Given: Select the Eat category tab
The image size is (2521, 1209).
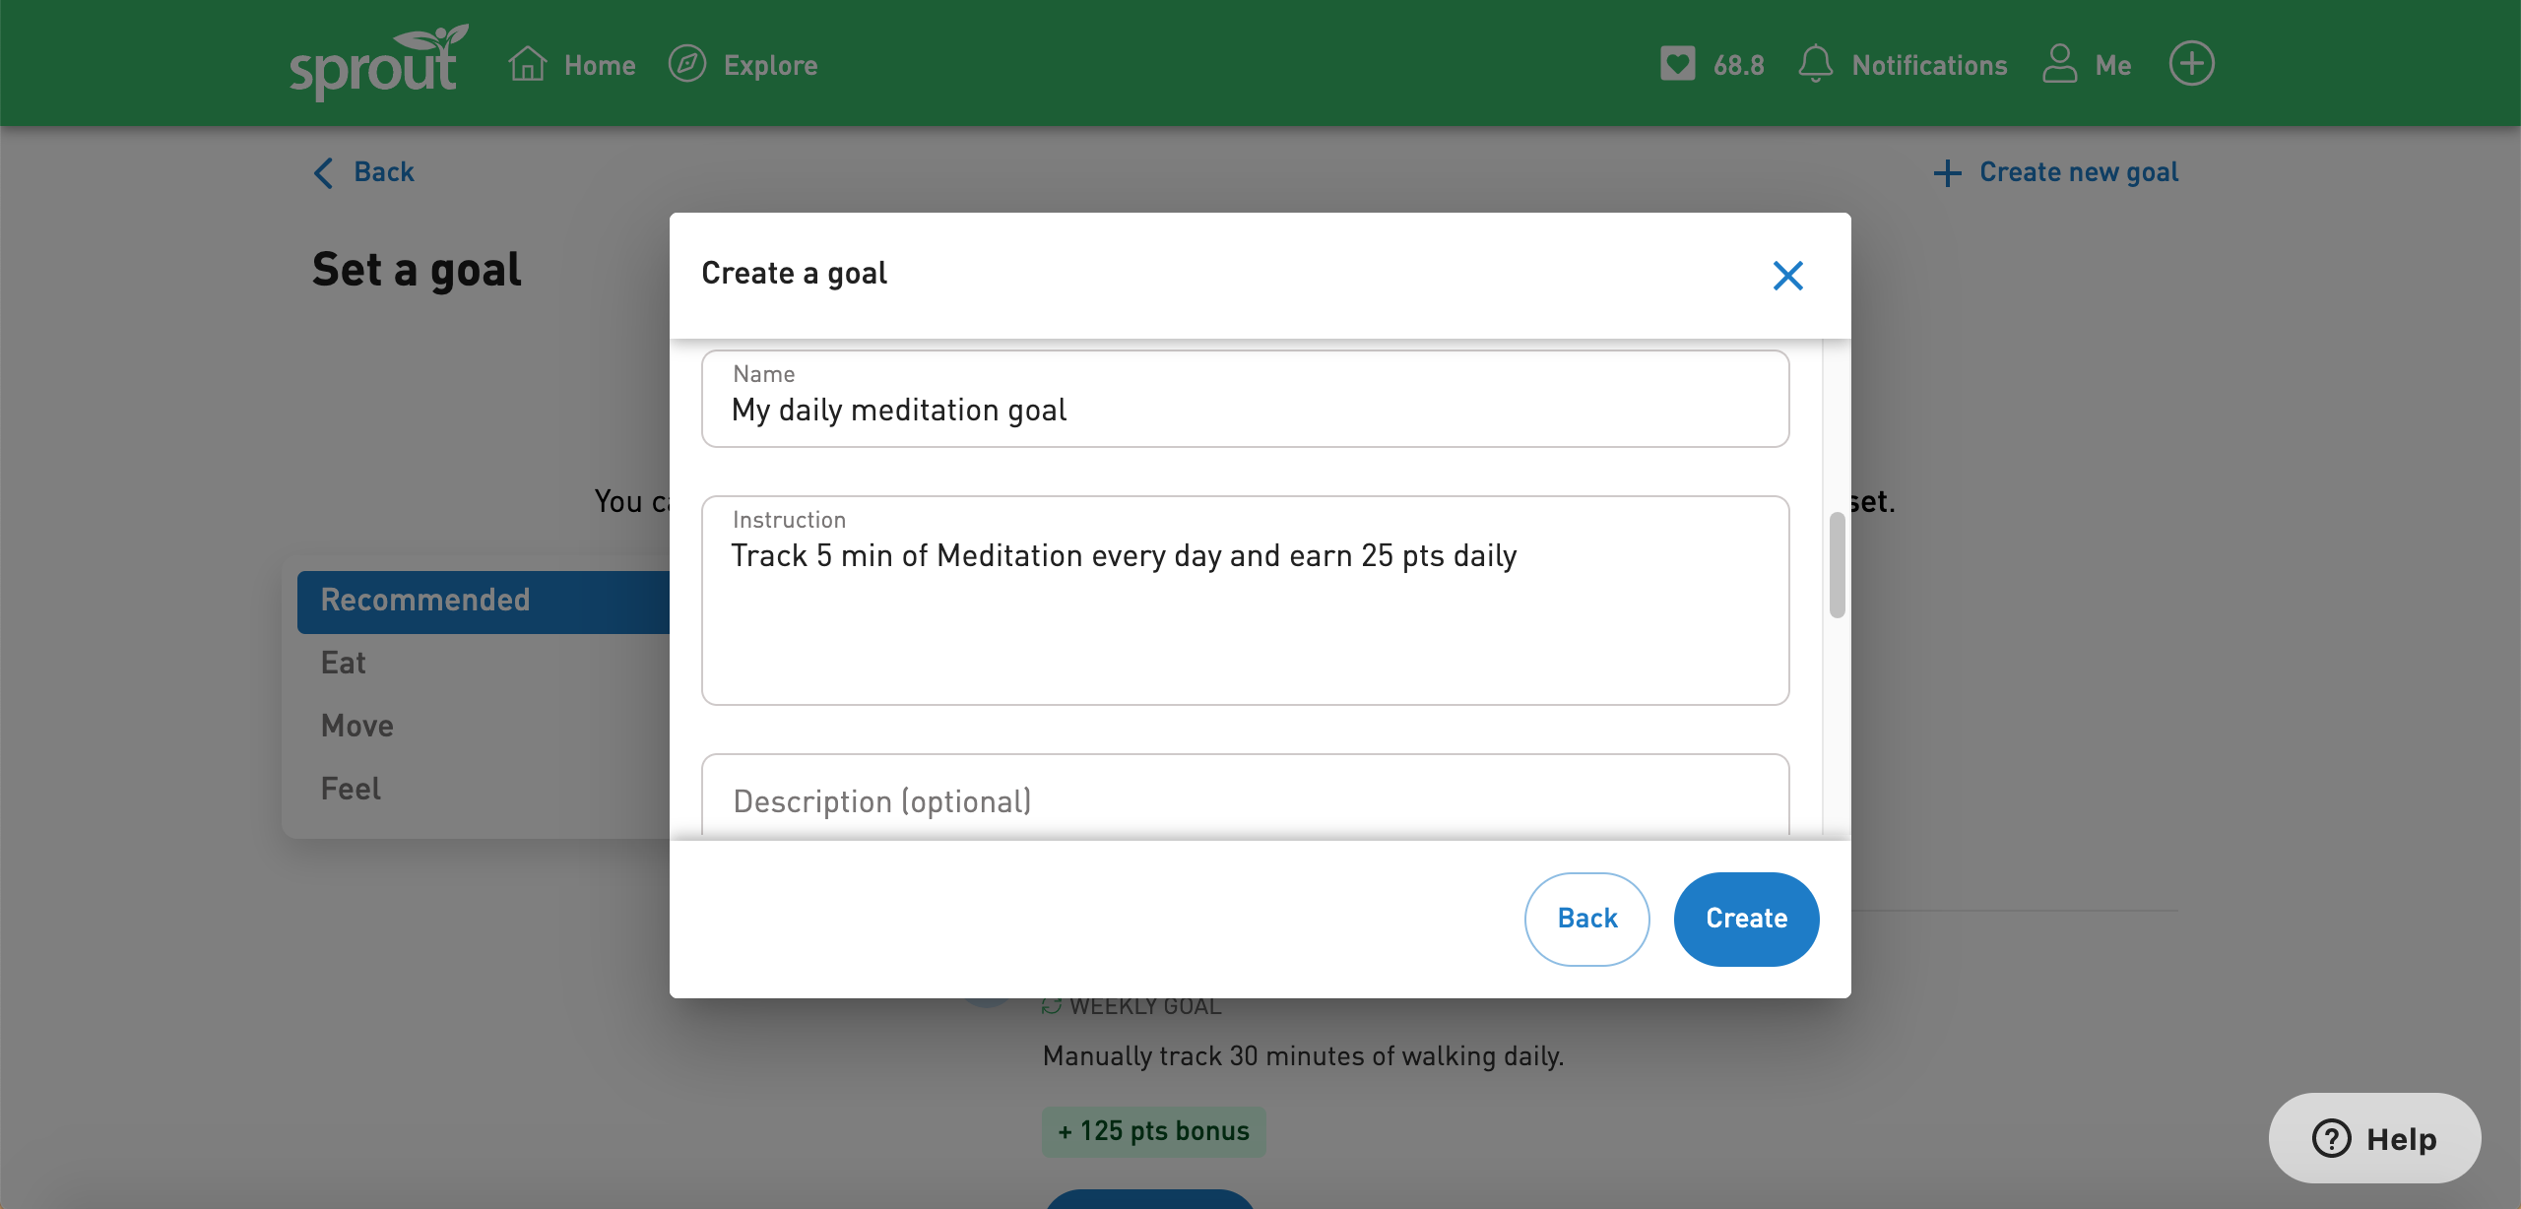Looking at the screenshot, I should (343, 661).
